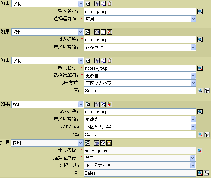Copy the condition with operator 更改自
The width and height of the screenshot is (211, 178).
tap(103, 61)
